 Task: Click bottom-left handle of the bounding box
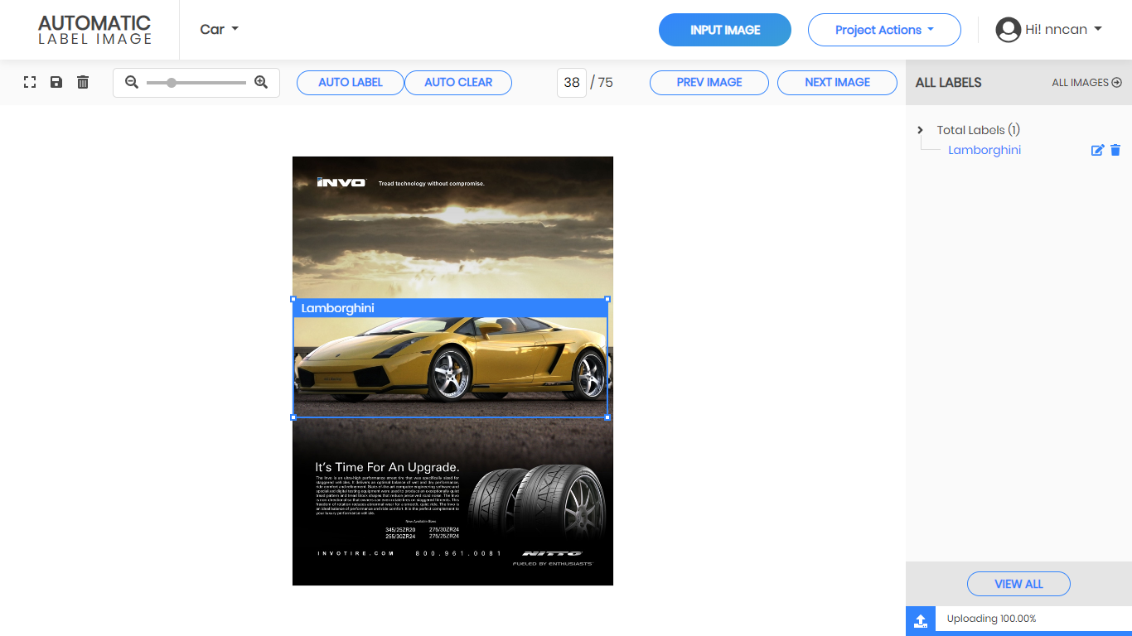tap(293, 417)
